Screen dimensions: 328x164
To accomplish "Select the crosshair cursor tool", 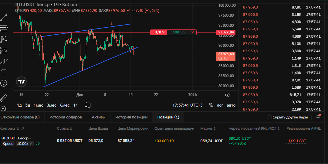I will point(4,7).
